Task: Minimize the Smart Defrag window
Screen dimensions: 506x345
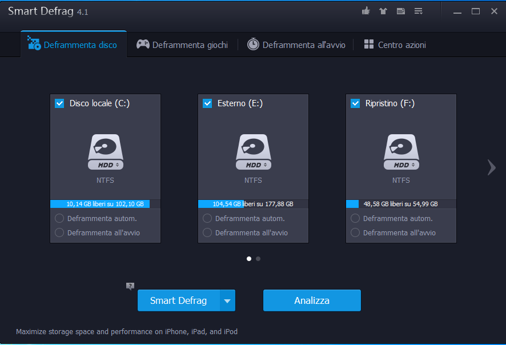Action: 457,11
